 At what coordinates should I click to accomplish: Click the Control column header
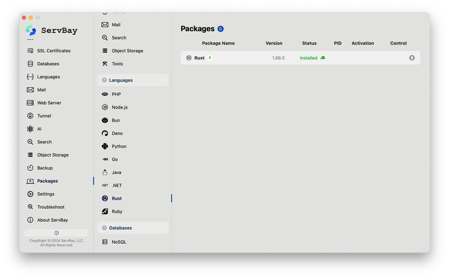(x=398, y=43)
